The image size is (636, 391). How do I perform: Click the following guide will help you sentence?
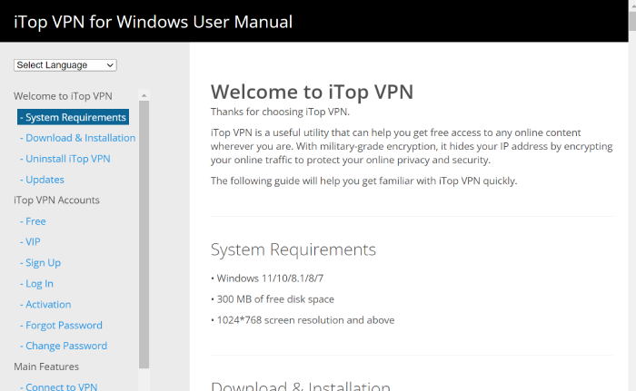click(x=363, y=181)
